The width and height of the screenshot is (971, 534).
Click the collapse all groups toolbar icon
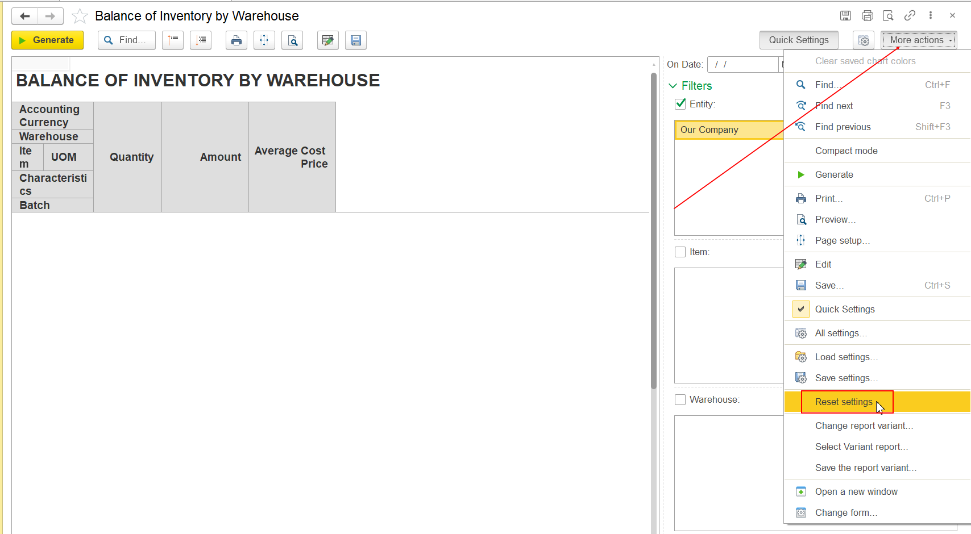[173, 40]
